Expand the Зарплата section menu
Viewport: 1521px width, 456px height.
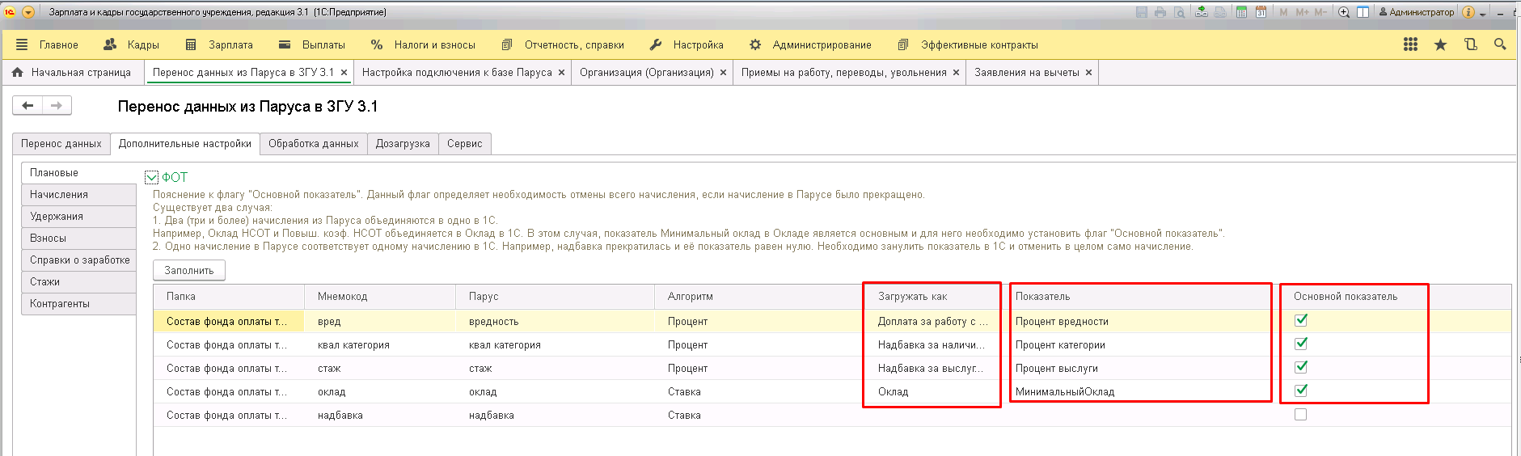click(220, 44)
